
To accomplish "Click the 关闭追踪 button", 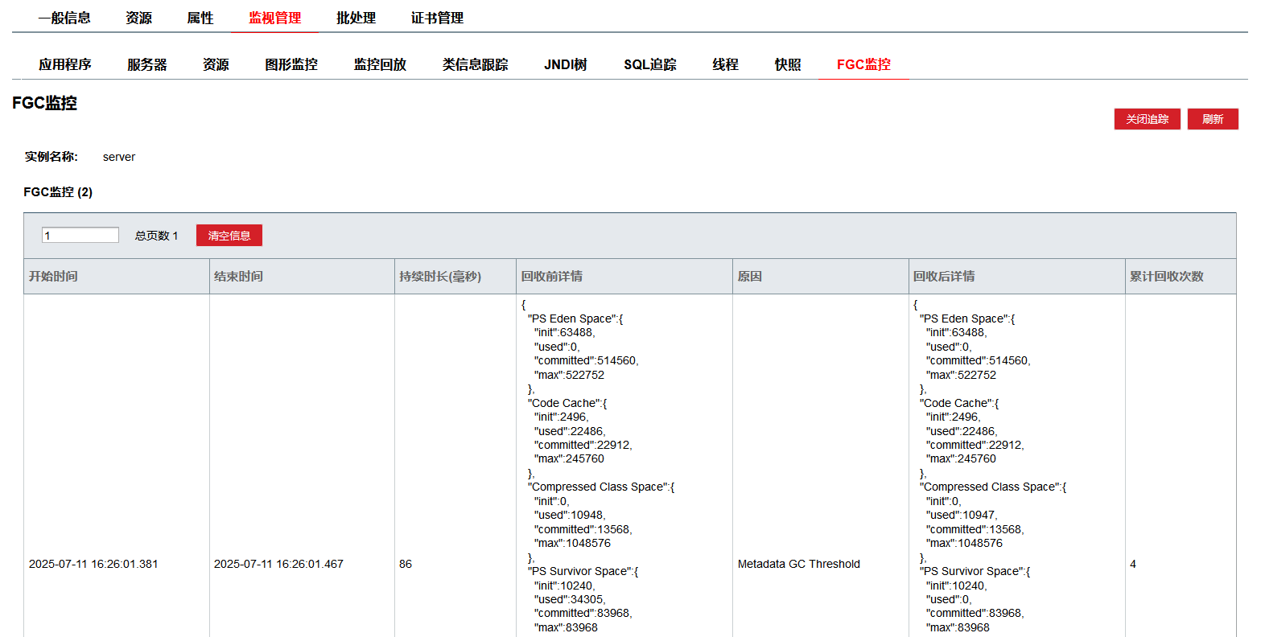I will point(1147,119).
